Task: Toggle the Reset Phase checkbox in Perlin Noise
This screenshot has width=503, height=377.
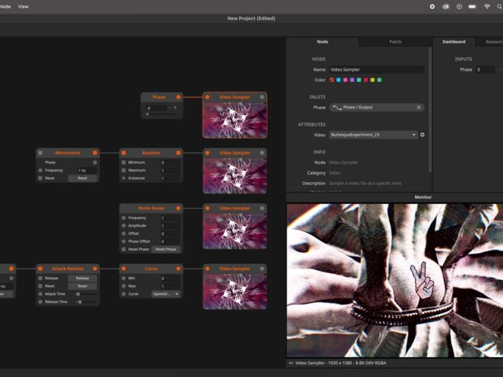Action: click(x=124, y=249)
